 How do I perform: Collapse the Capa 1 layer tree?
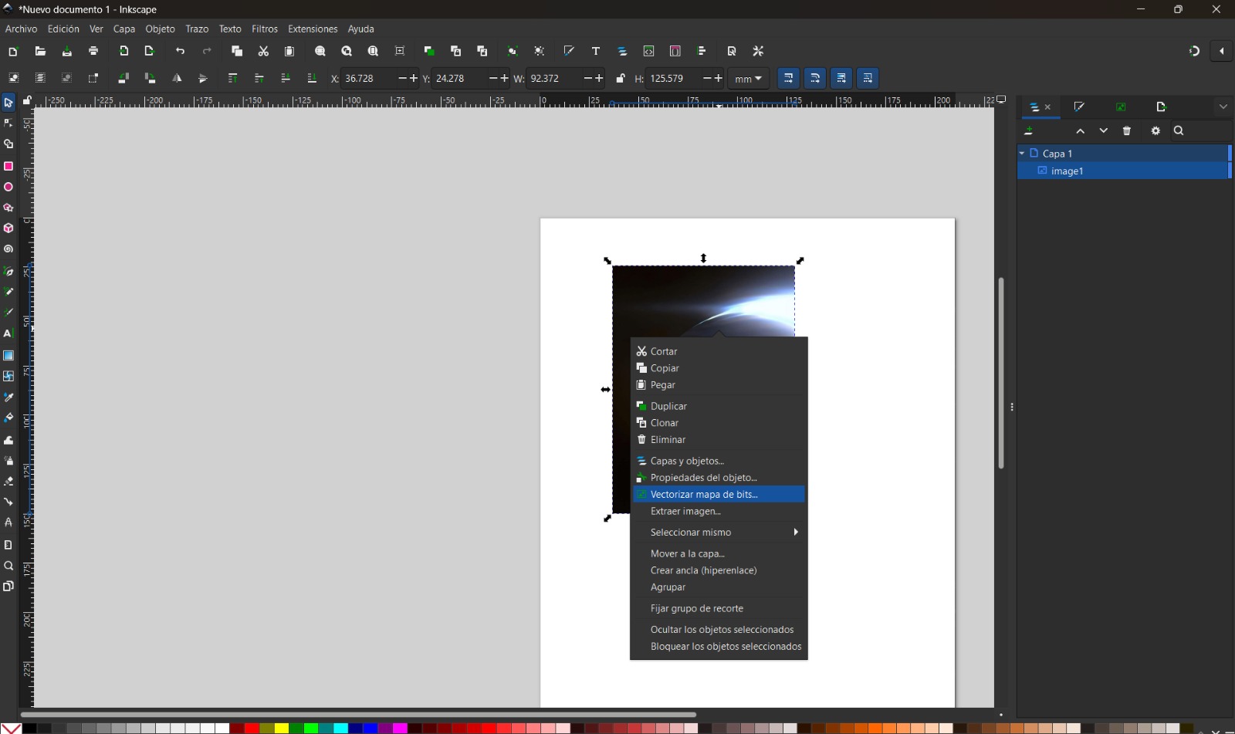coord(1024,154)
